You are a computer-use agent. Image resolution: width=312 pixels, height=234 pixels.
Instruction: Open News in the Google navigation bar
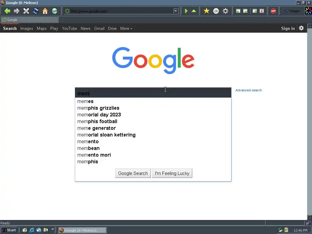click(86, 28)
